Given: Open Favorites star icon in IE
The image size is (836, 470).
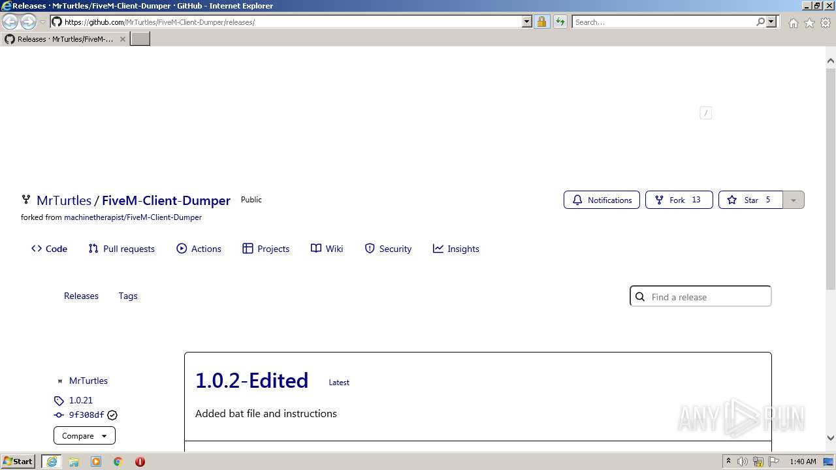Looking at the screenshot, I should coord(809,23).
